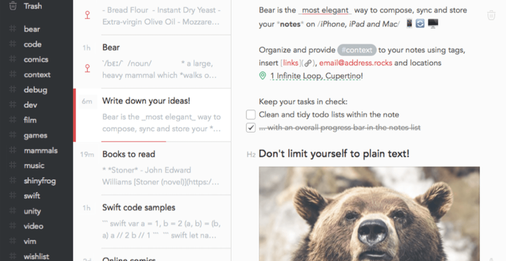Click the hash icon beside unity tag
Image resolution: width=506 pixels, height=261 pixels.
pos(13,211)
